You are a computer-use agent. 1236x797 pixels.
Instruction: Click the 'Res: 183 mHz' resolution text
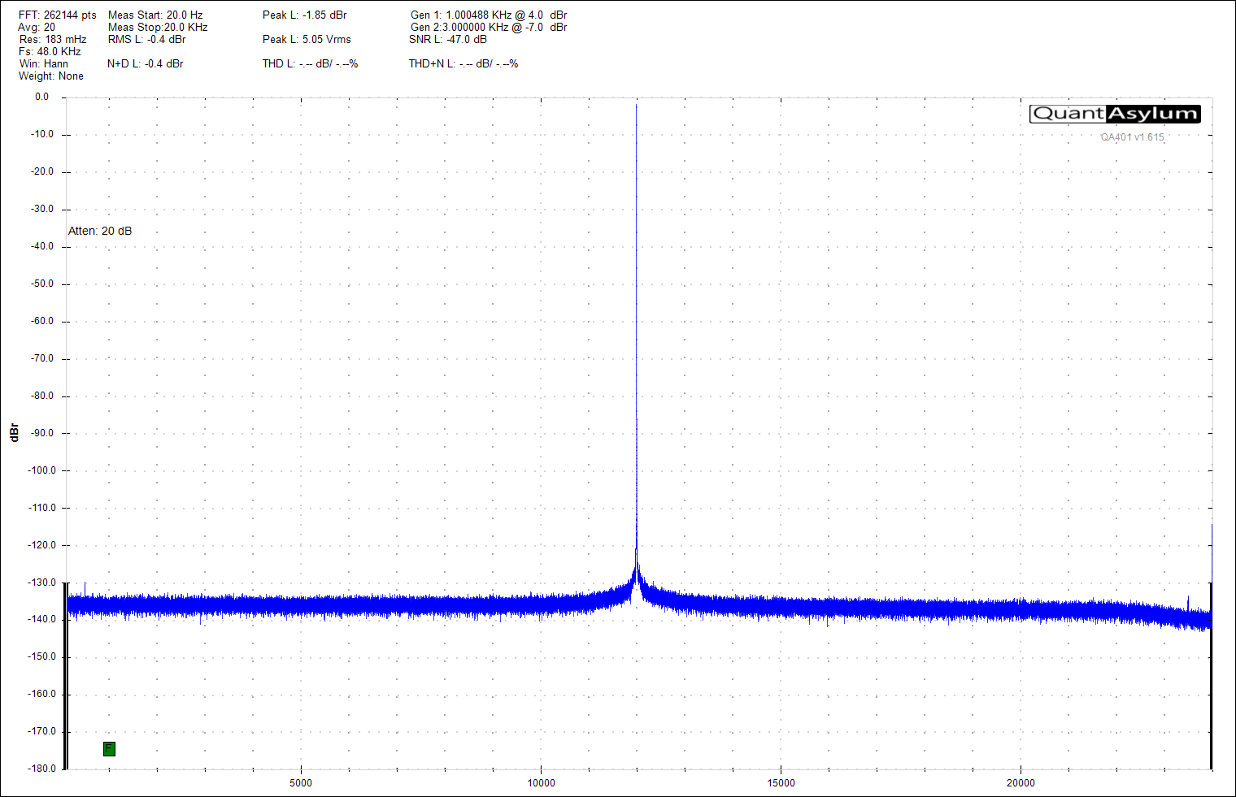(x=53, y=40)
